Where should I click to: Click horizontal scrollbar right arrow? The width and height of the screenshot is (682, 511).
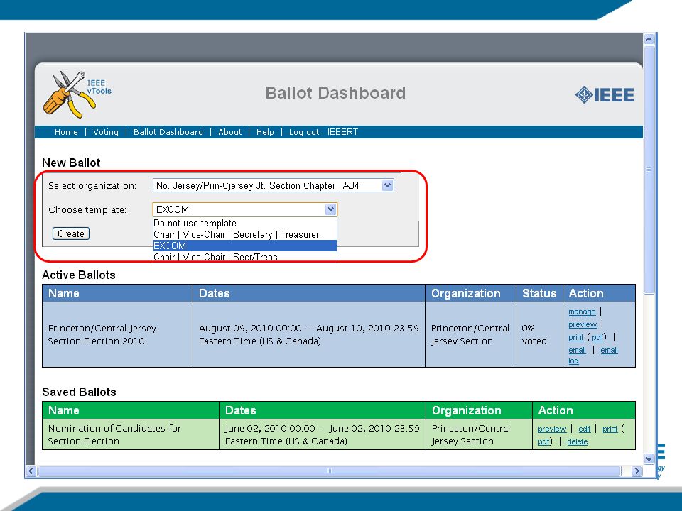click(637, 471)
